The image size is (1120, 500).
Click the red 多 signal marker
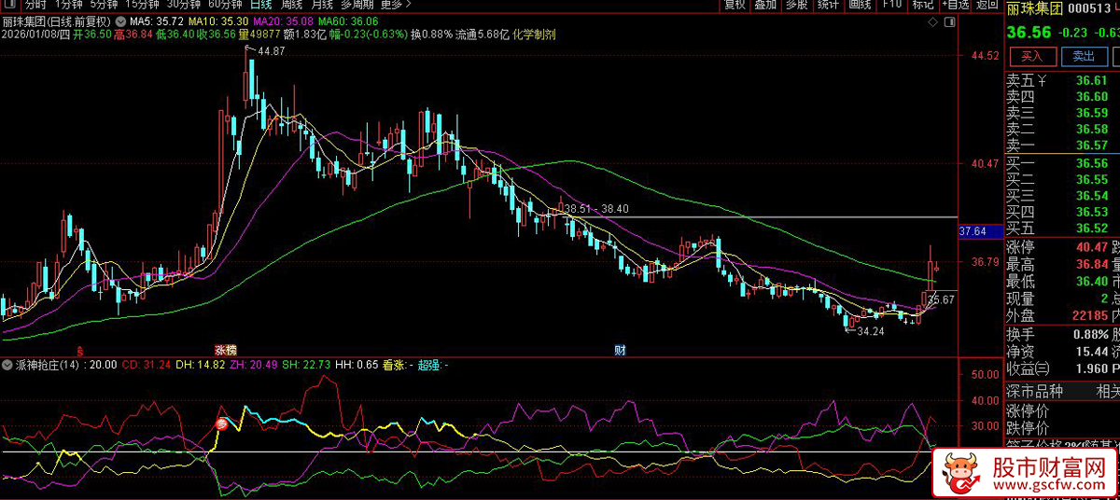point(223,424)
